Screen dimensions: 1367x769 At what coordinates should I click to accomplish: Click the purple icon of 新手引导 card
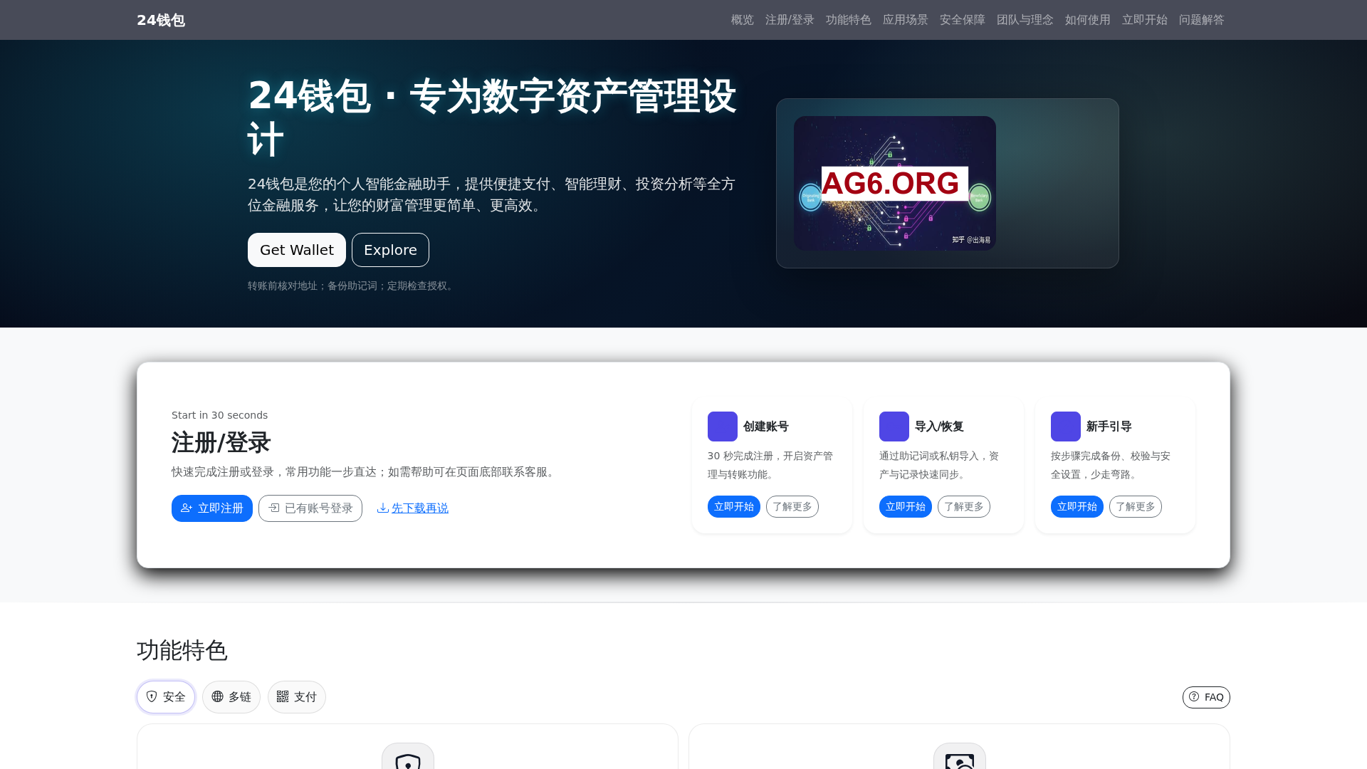point(1066,427)
